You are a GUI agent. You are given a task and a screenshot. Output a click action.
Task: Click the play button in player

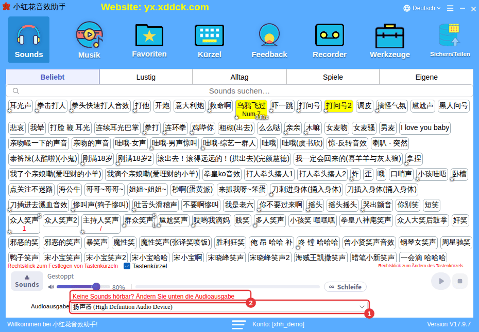coord(440,281)
